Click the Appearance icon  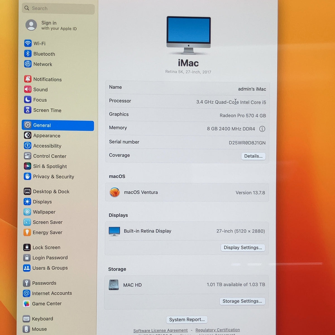[x=27, y=135]
